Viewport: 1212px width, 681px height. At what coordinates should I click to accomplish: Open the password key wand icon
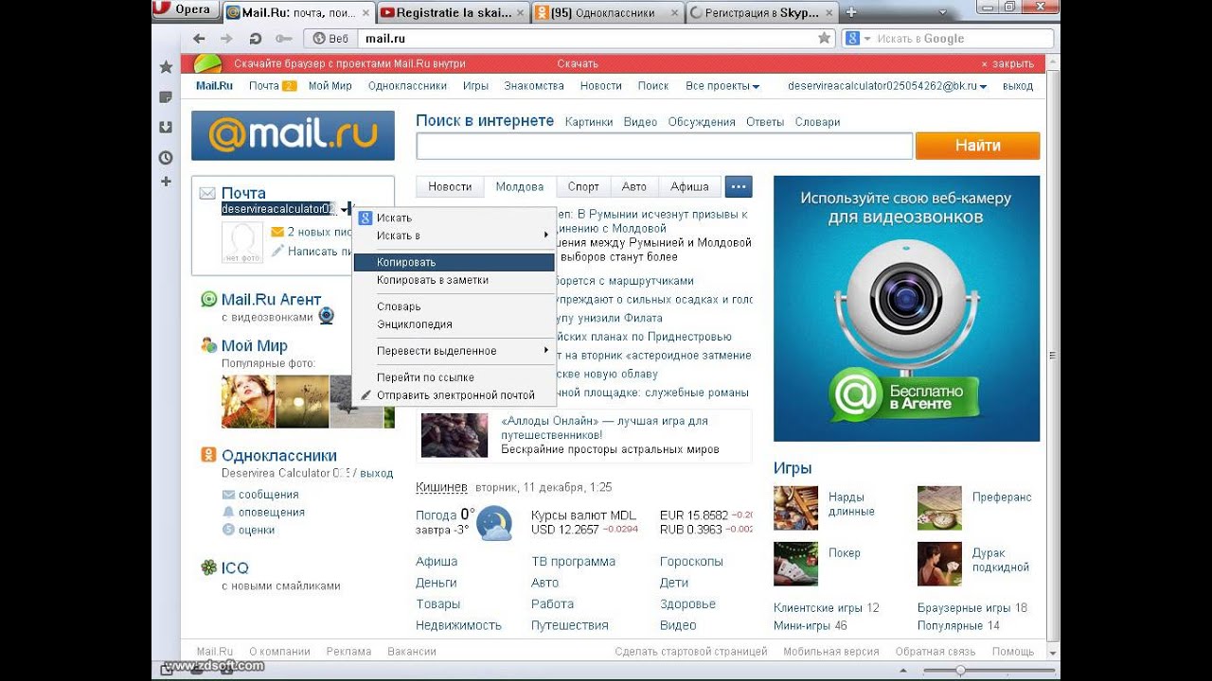coord(282,39)
